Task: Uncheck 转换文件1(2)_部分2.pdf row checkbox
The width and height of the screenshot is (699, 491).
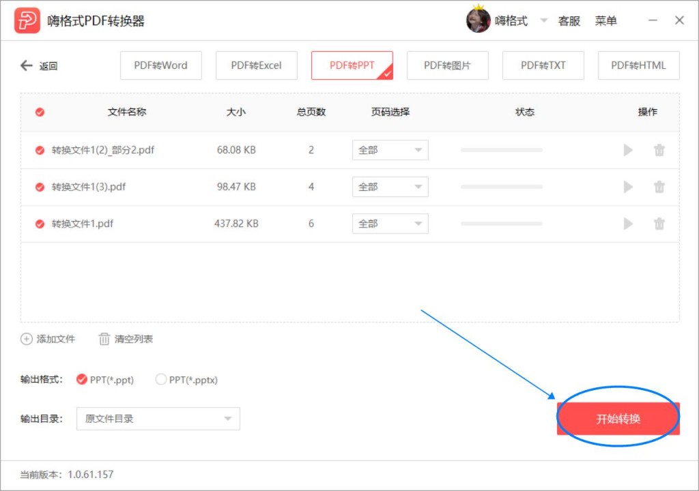Action: 40,150
